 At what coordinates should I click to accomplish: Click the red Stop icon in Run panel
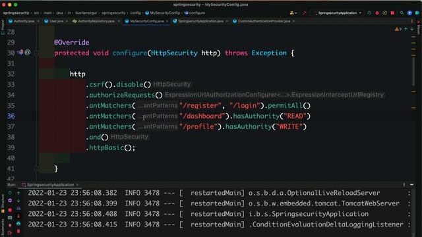point(10,210)
